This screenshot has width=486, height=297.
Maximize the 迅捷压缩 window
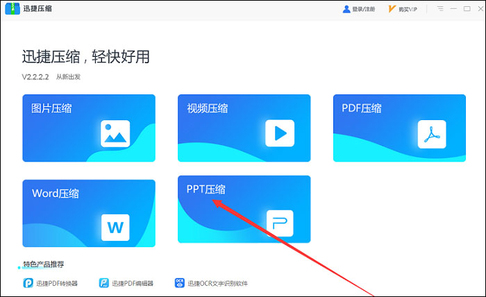point(467,8)
